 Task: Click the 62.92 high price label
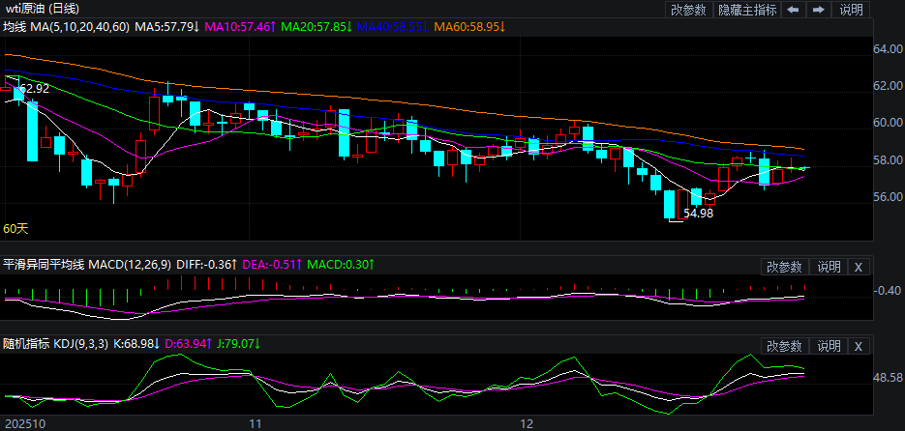pyautogui.click(x=35, y=89)
